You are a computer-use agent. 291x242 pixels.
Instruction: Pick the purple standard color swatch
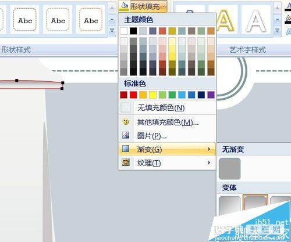[x=211, y=95]
